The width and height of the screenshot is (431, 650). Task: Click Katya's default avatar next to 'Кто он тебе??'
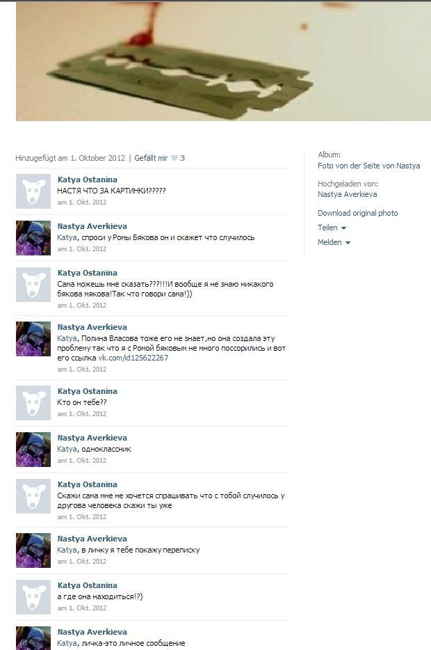point(33,403)
